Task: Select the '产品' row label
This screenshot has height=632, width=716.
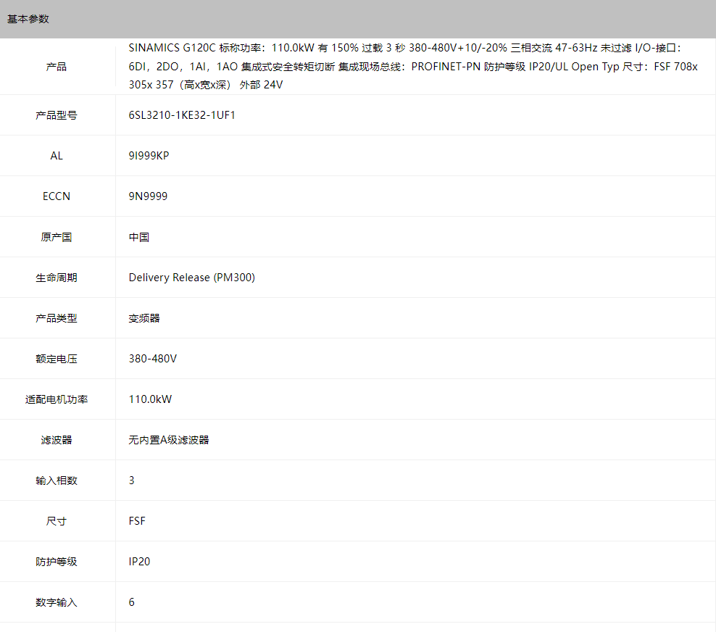Action: [57, 67]
